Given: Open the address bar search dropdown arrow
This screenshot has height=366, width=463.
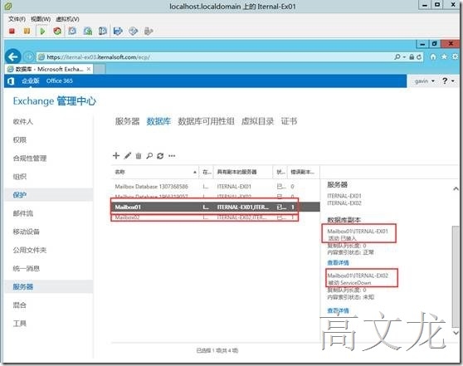Looking at the screenshot, I should 404,57.
